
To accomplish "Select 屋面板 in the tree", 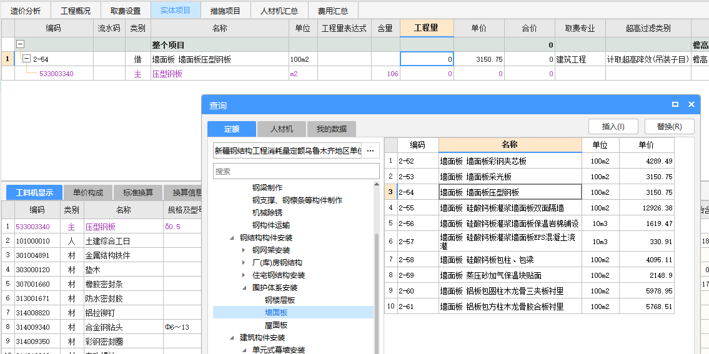I will (276, 325).
